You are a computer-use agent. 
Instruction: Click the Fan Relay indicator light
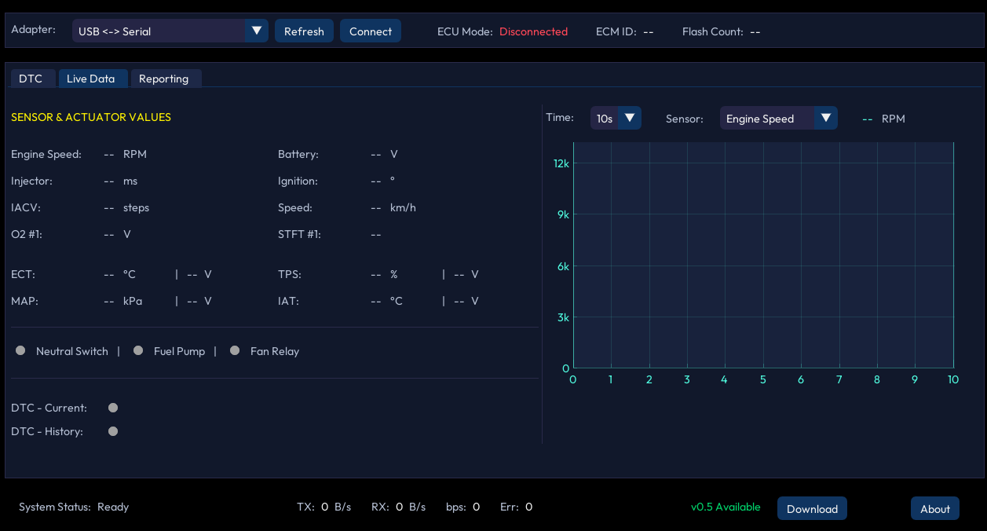coord(235,350)
